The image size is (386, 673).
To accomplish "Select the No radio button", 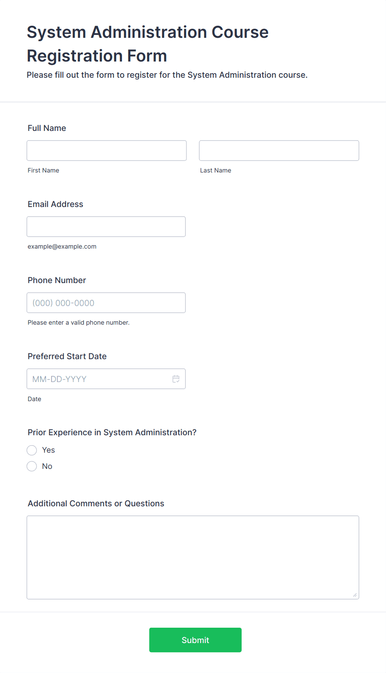I will pyautogui.click(x=32, y=466).
